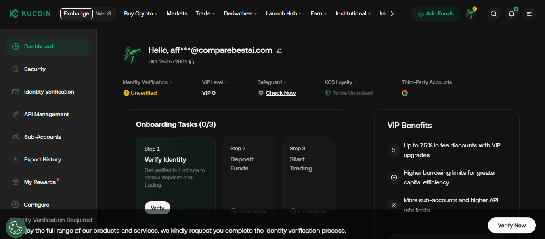545x239 pixels.
Task: Click the Check Now safeguard link
Action: tap(281, 93)
